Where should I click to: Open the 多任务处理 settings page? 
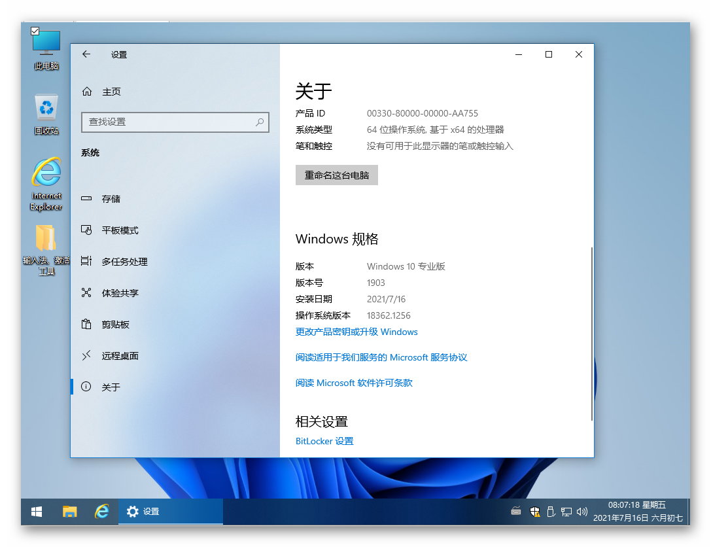coord(175,261)
